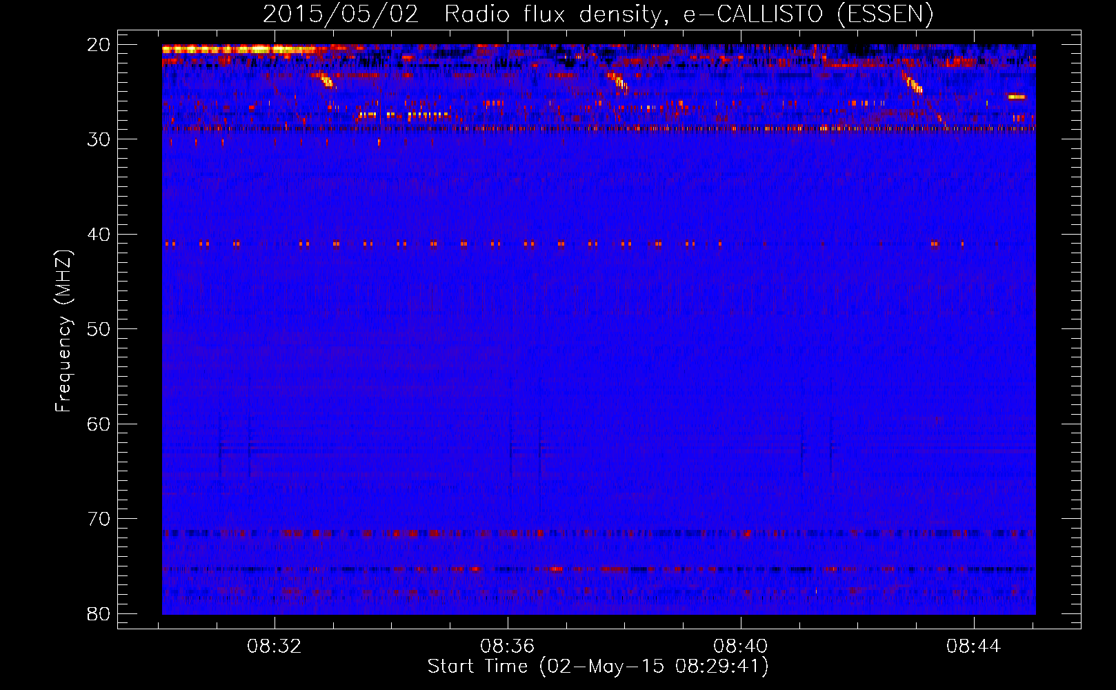Click the 70 frequency tick label

pos(99,519)
